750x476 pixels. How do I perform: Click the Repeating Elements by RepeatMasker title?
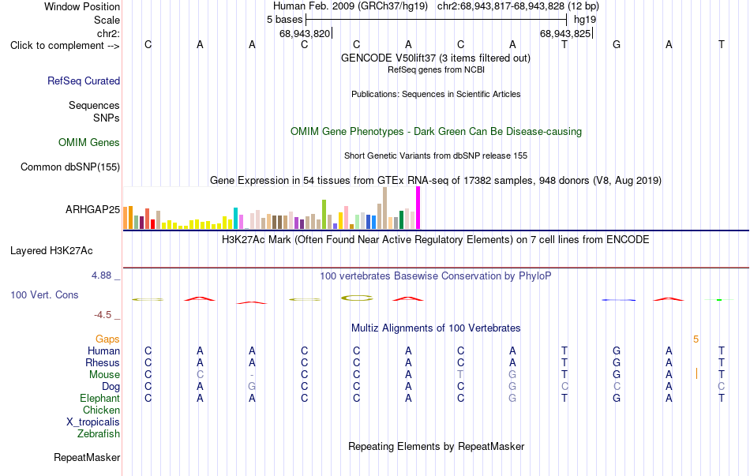(437, 446)
